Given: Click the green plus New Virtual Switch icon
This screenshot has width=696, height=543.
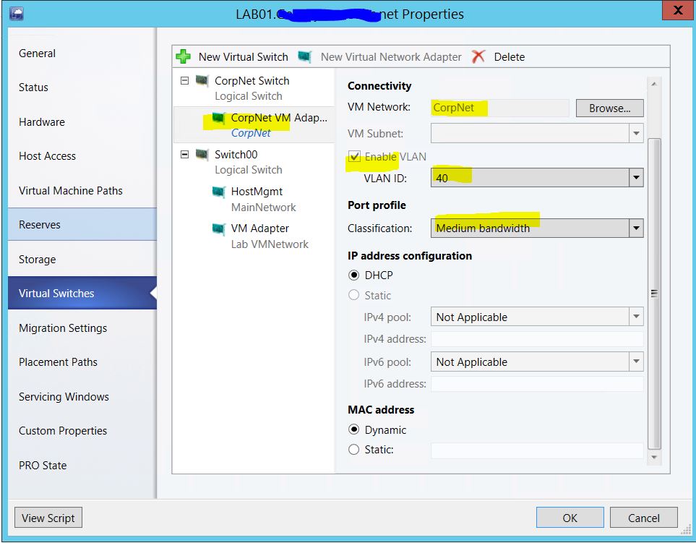Looking at the screenshot, I should coord(184,56).
